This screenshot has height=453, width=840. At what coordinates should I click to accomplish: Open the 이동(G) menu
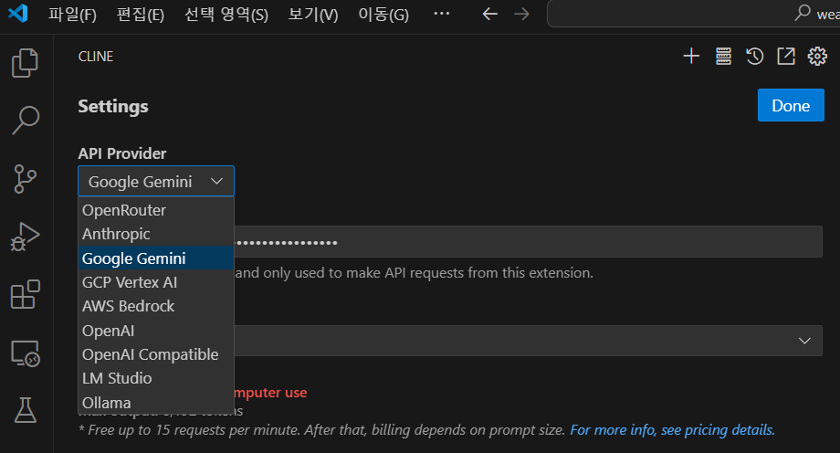coord(383,14)
